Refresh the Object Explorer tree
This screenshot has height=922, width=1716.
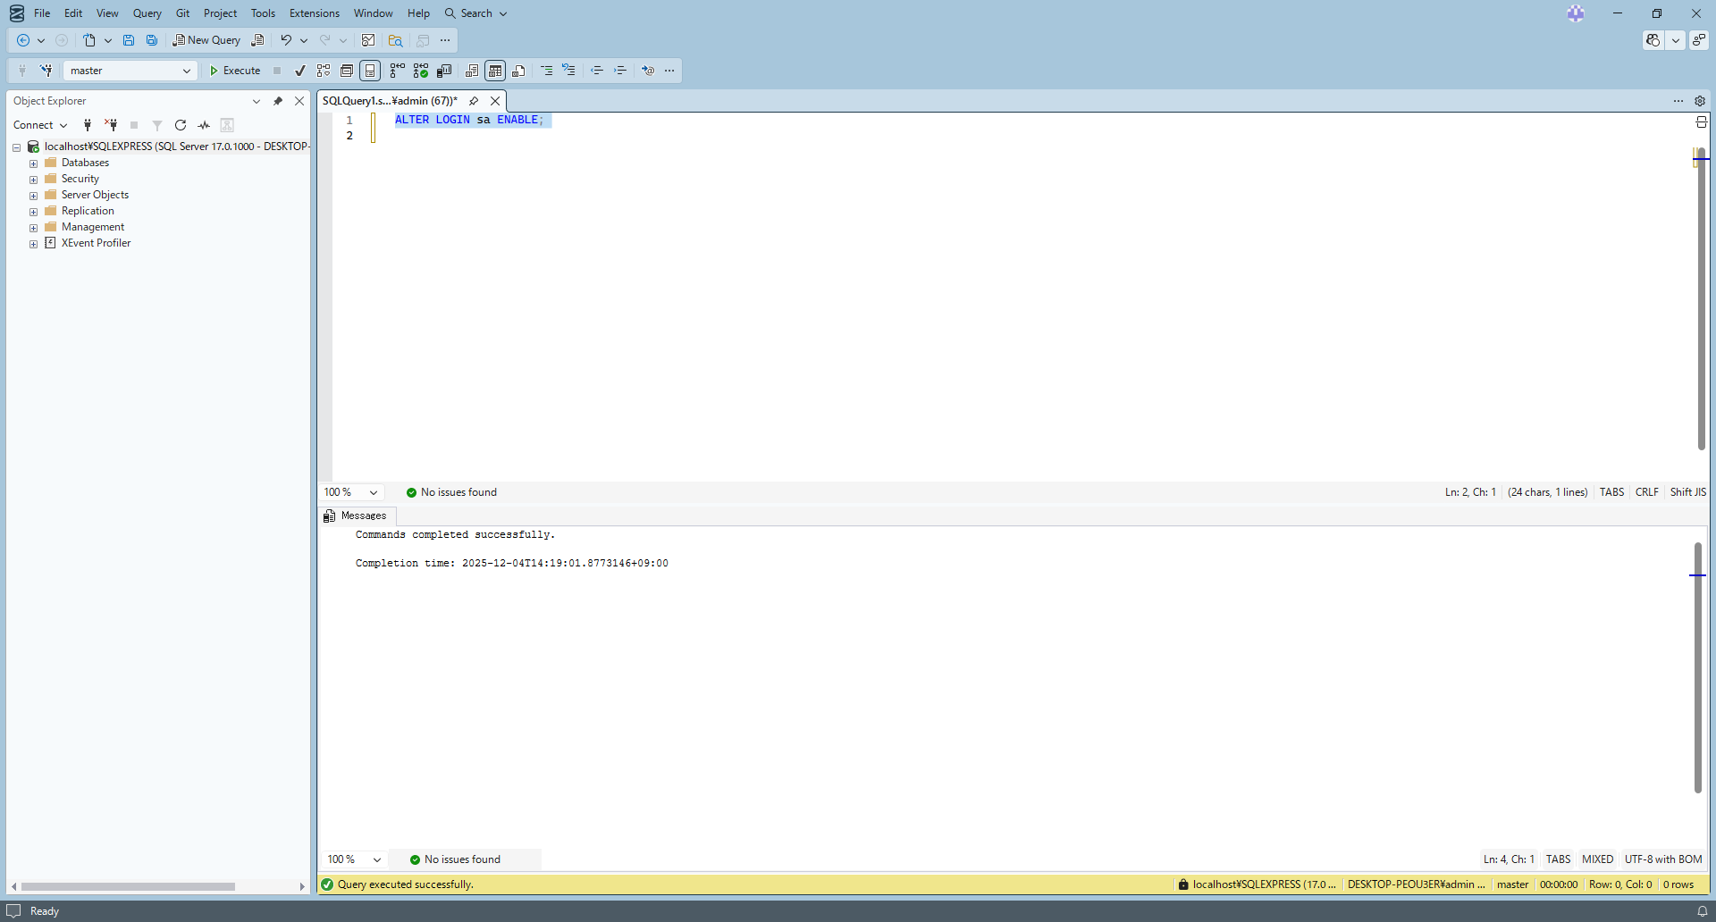tap(181, 125)
